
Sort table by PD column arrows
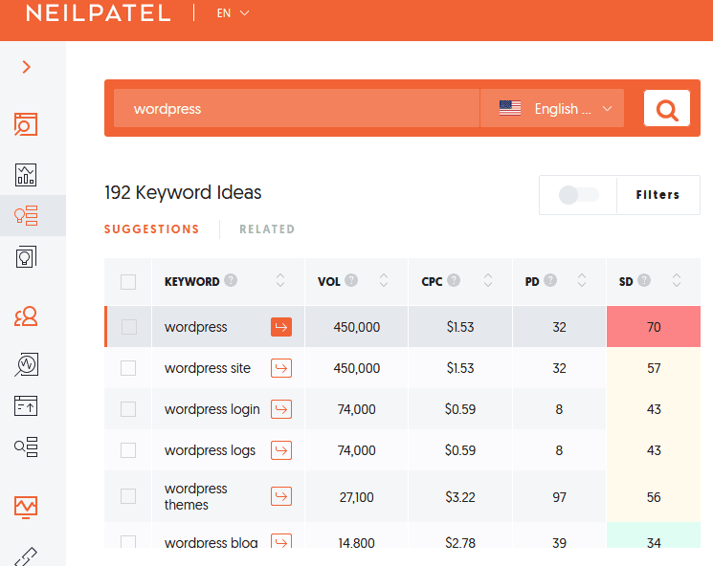[582, 280]
